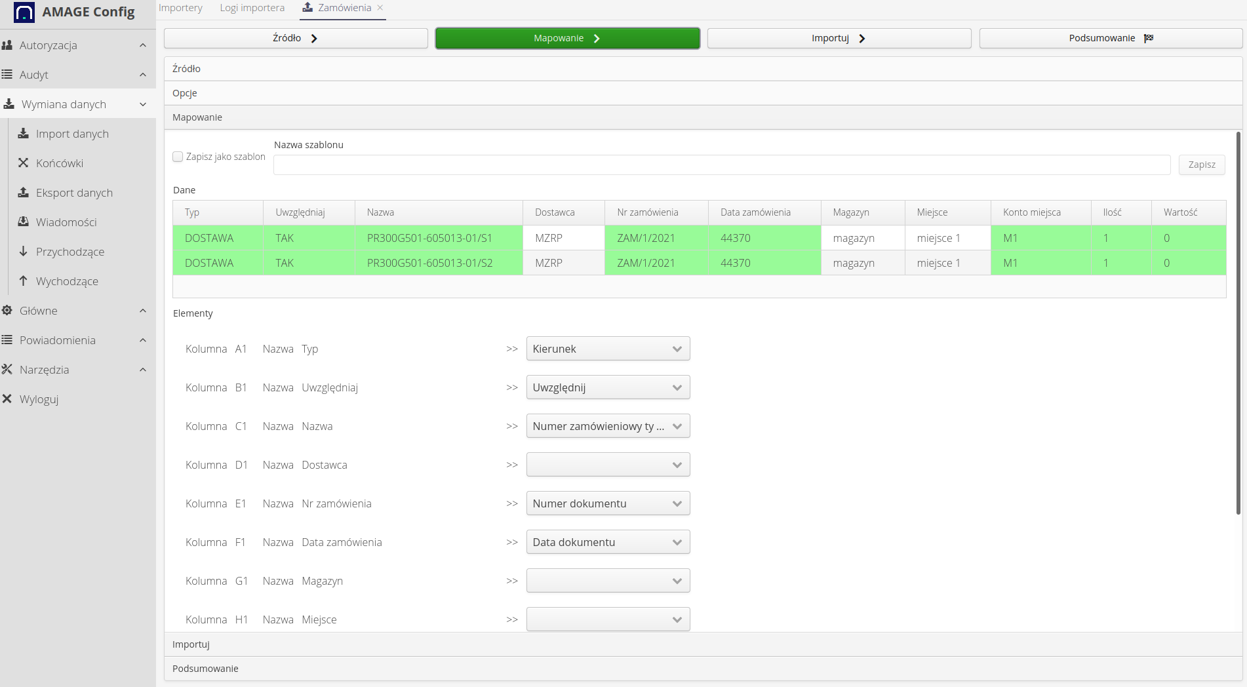Click the Wychodzące up-arrow icon

point(24,281)
